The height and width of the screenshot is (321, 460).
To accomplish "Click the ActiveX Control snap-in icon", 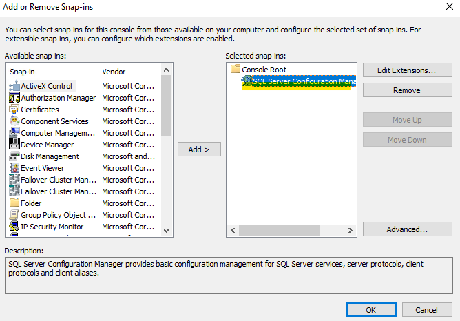I will [14, 86].
